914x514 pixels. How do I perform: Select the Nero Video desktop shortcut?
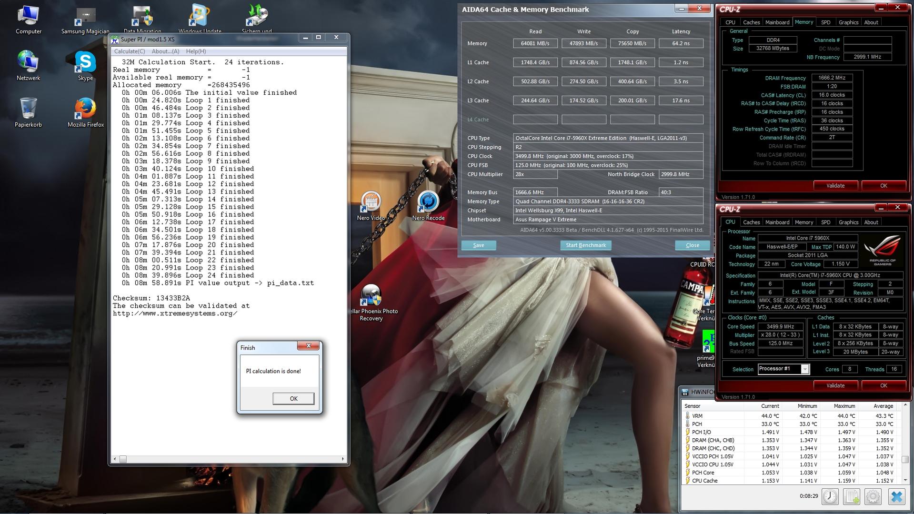tap(371, 206)
